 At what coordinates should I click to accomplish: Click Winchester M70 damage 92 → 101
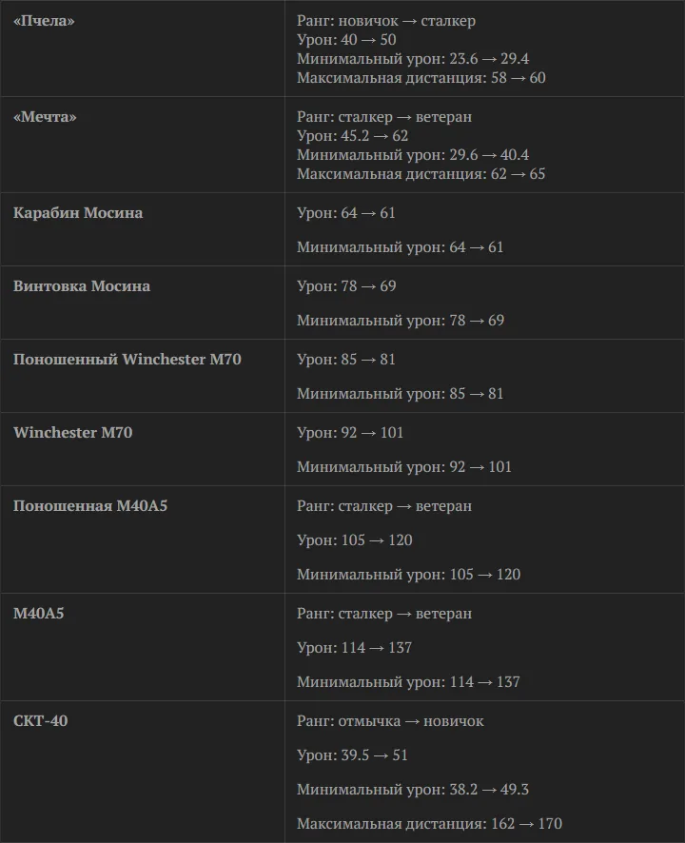(350, 432)
